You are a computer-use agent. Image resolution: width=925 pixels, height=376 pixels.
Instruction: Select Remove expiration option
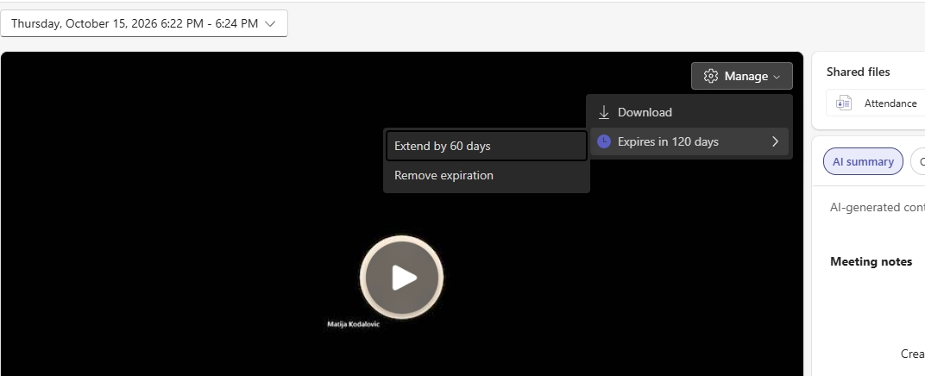pyautogui.click(x=486, y=176)
